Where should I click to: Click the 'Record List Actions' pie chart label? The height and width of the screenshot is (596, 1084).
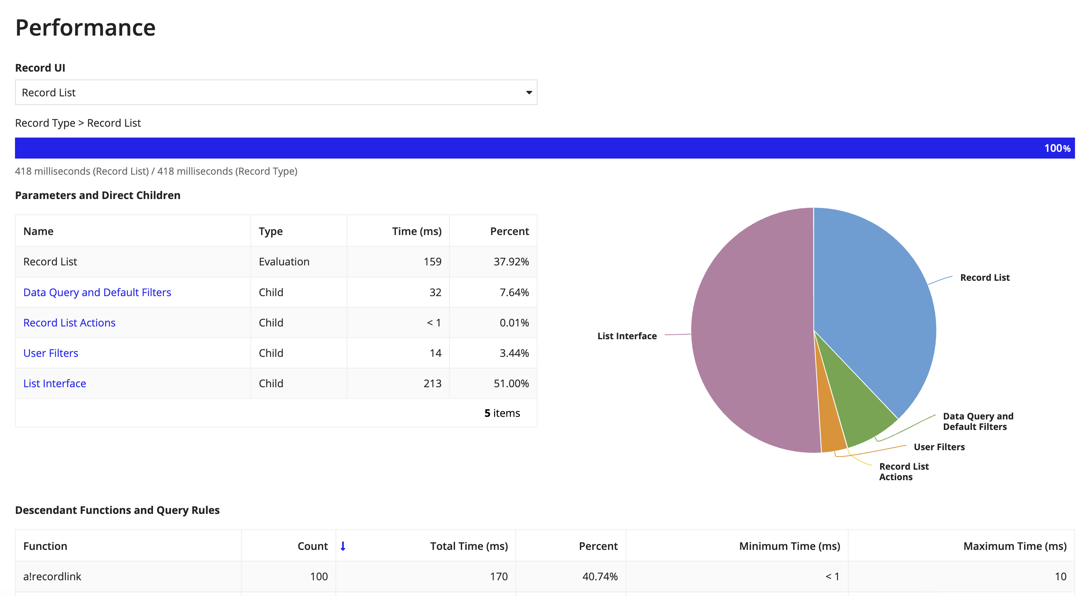[x=903, y=472]
